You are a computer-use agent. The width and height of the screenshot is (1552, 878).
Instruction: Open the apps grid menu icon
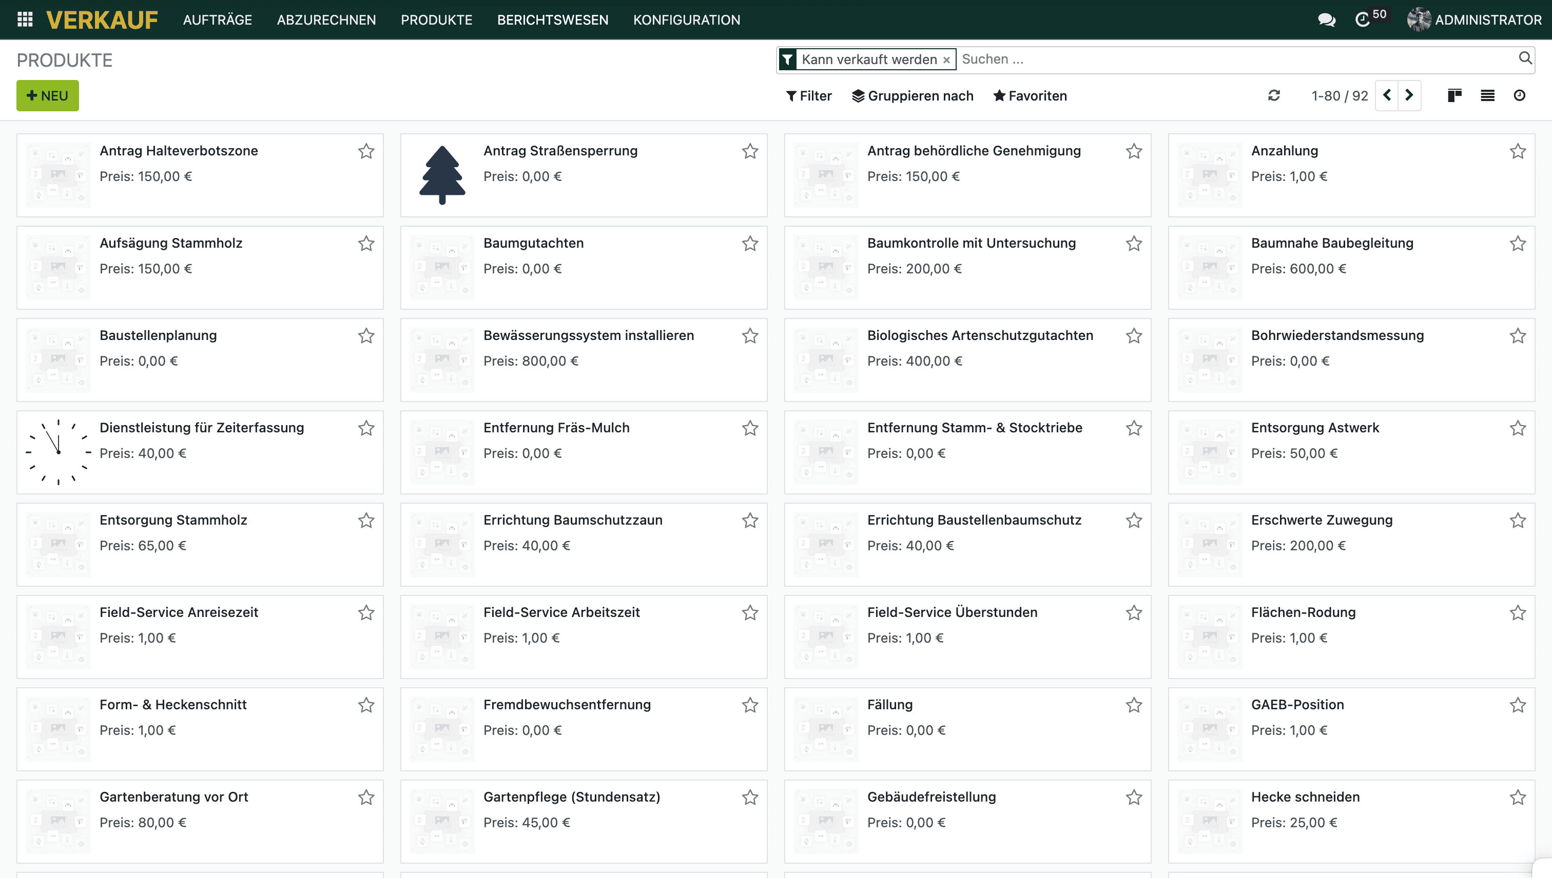[25, 19]
